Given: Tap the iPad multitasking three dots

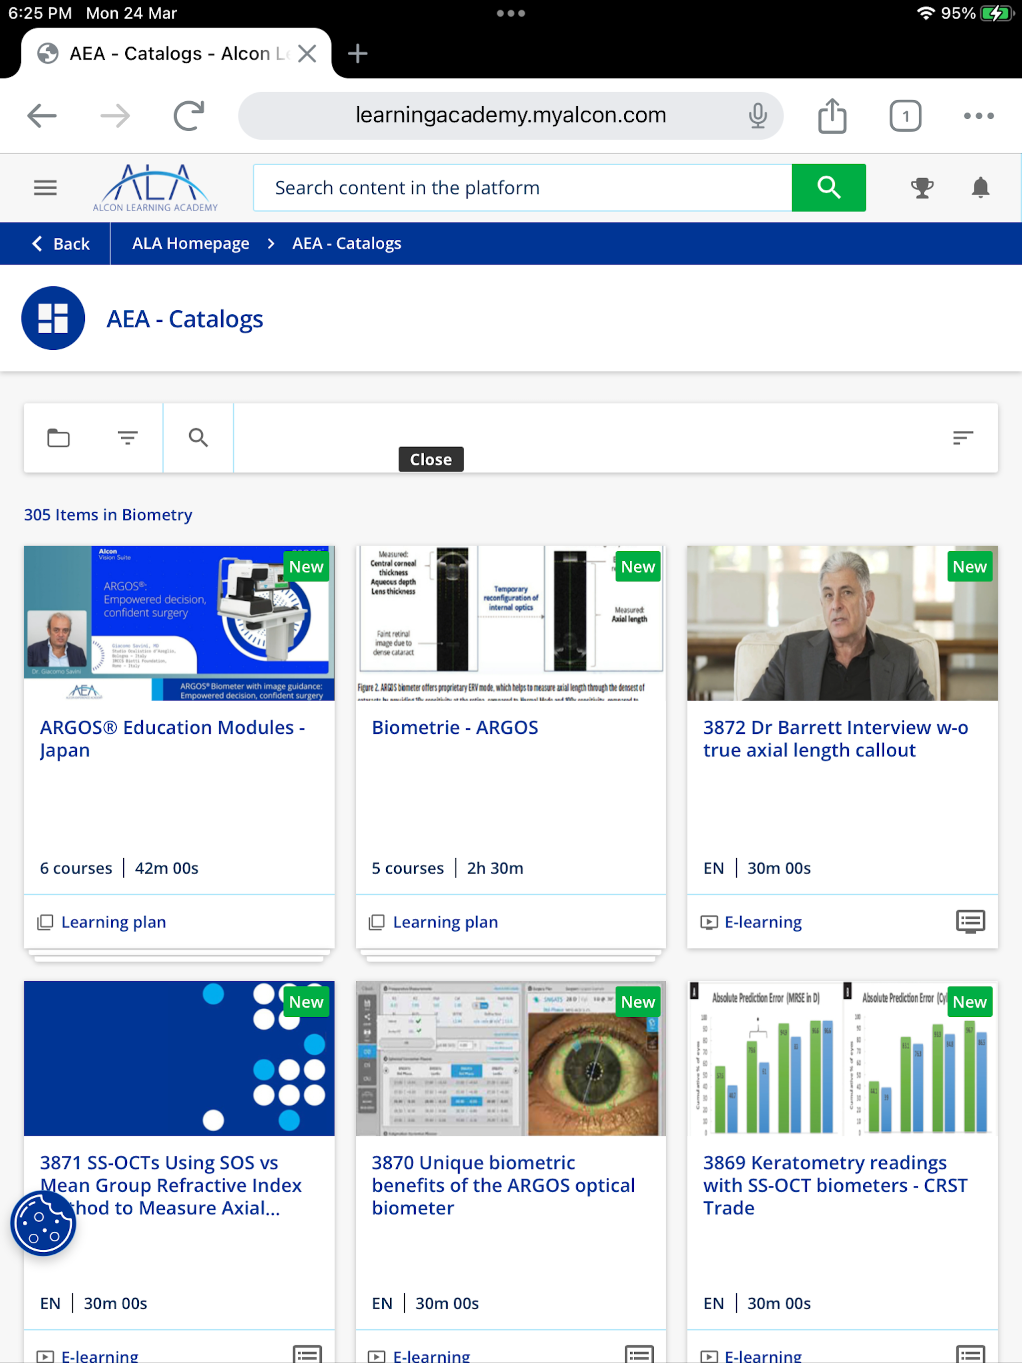Looking at the screenshot, I should click(511, 13).
